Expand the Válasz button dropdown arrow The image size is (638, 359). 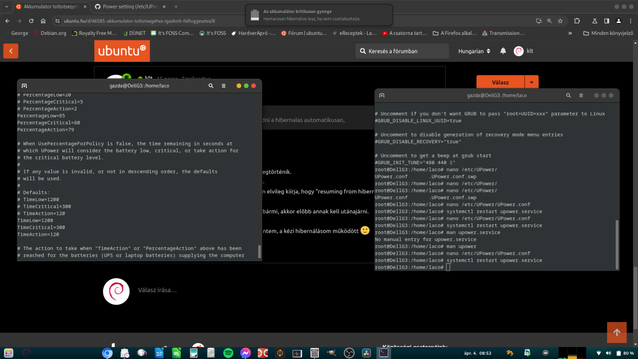click(x=532, y=82)
